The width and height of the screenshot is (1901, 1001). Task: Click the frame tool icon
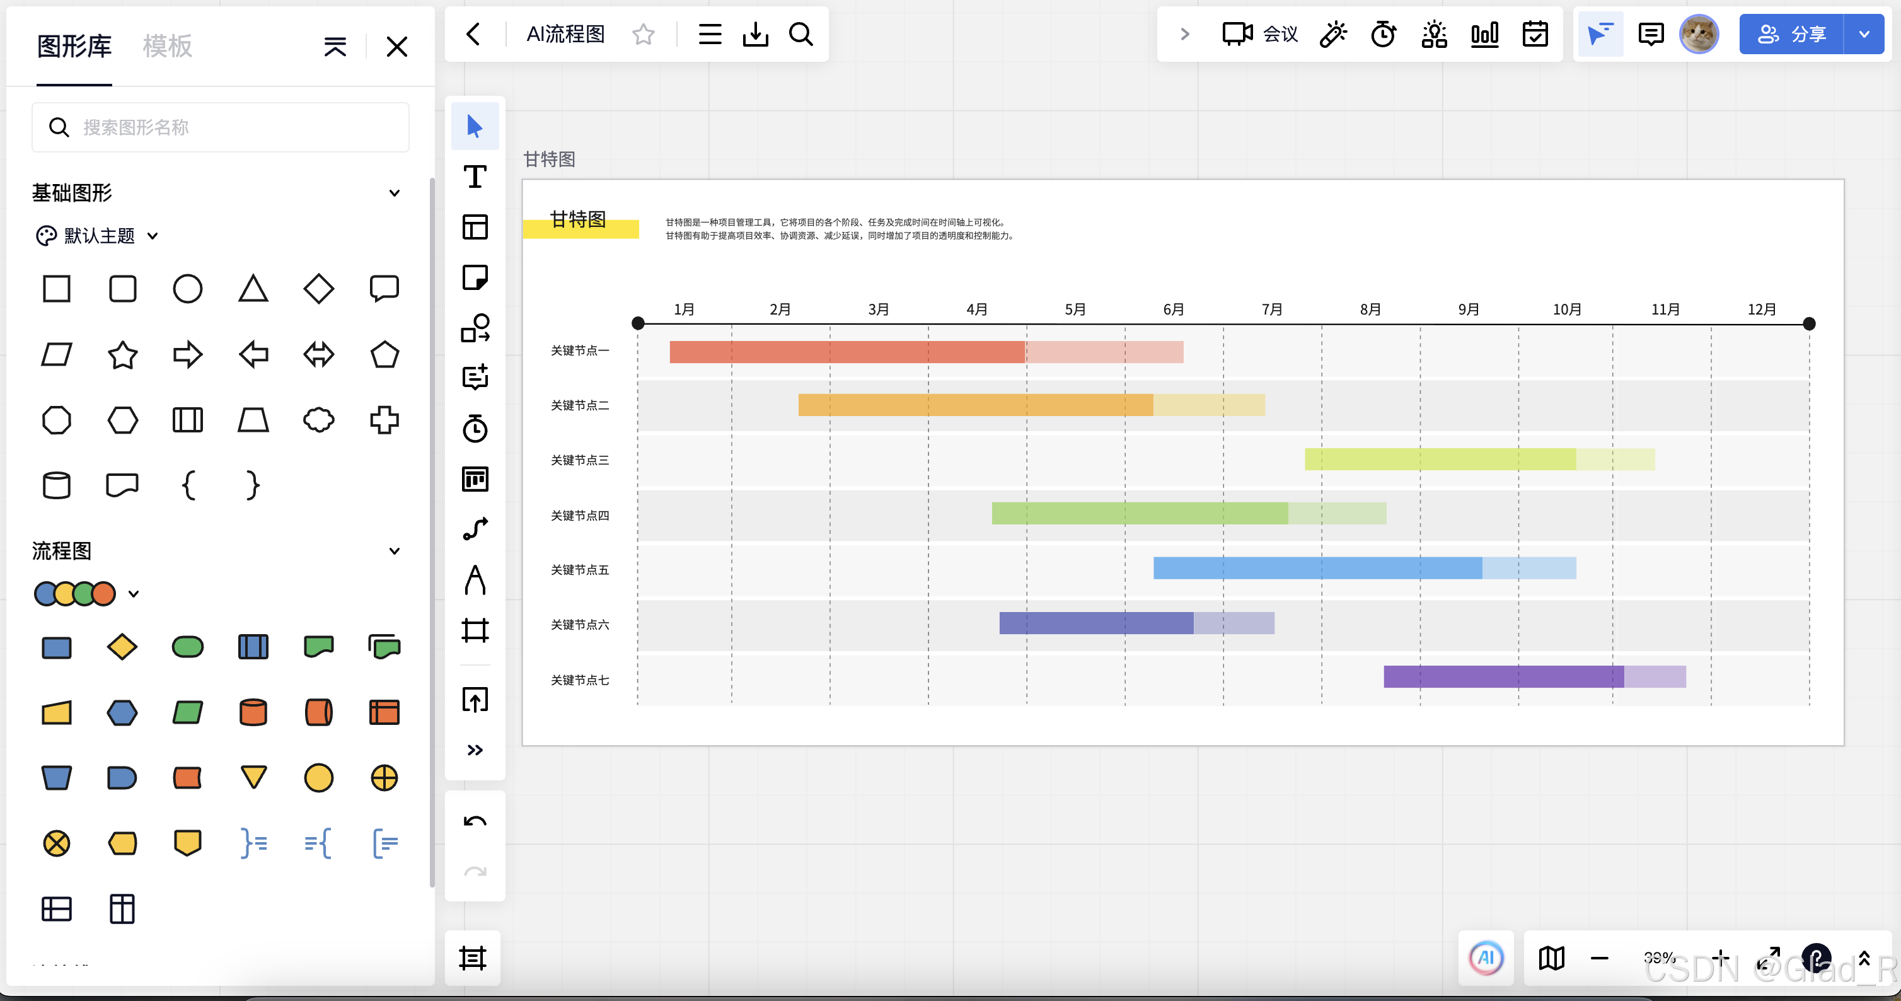coord(475,630)
